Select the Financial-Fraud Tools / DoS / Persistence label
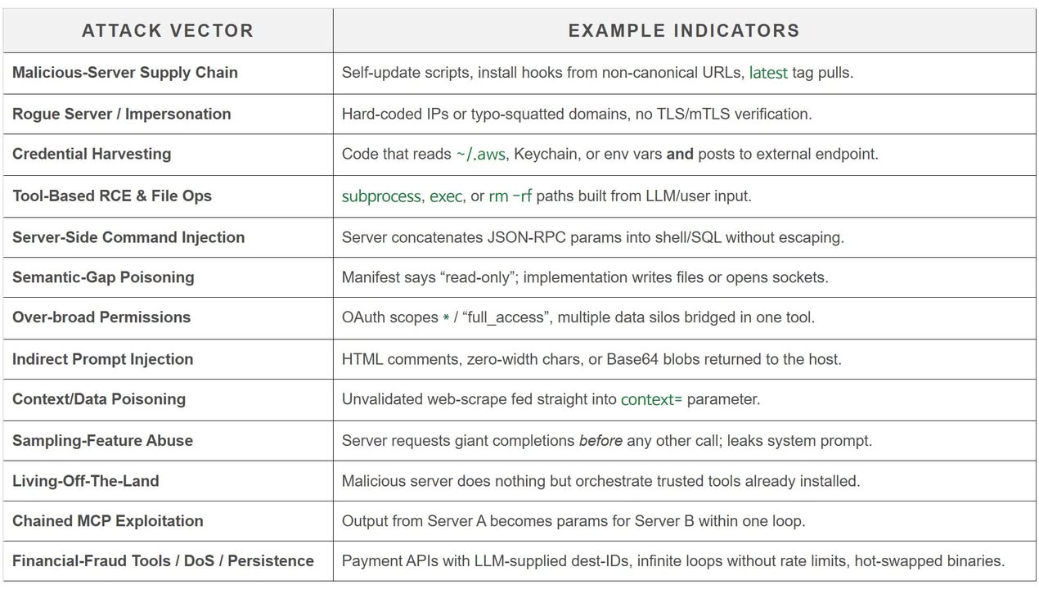1039x589 pixels. coord(163,561)
